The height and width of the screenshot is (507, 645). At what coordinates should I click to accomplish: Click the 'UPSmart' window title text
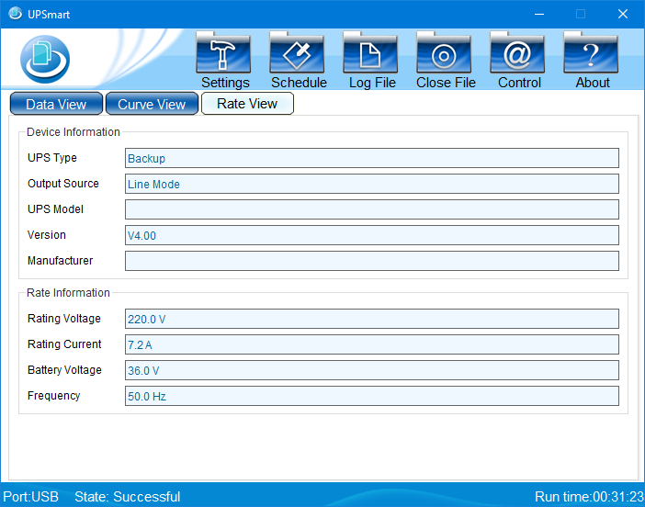(x=49, y=15)
